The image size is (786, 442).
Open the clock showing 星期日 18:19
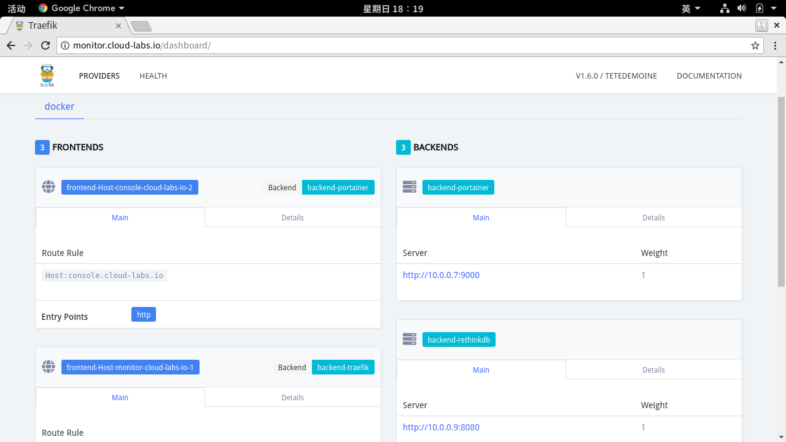click(393, 9)
